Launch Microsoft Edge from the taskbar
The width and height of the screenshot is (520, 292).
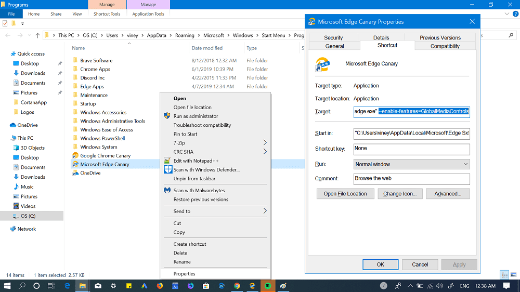click(67, 286)
